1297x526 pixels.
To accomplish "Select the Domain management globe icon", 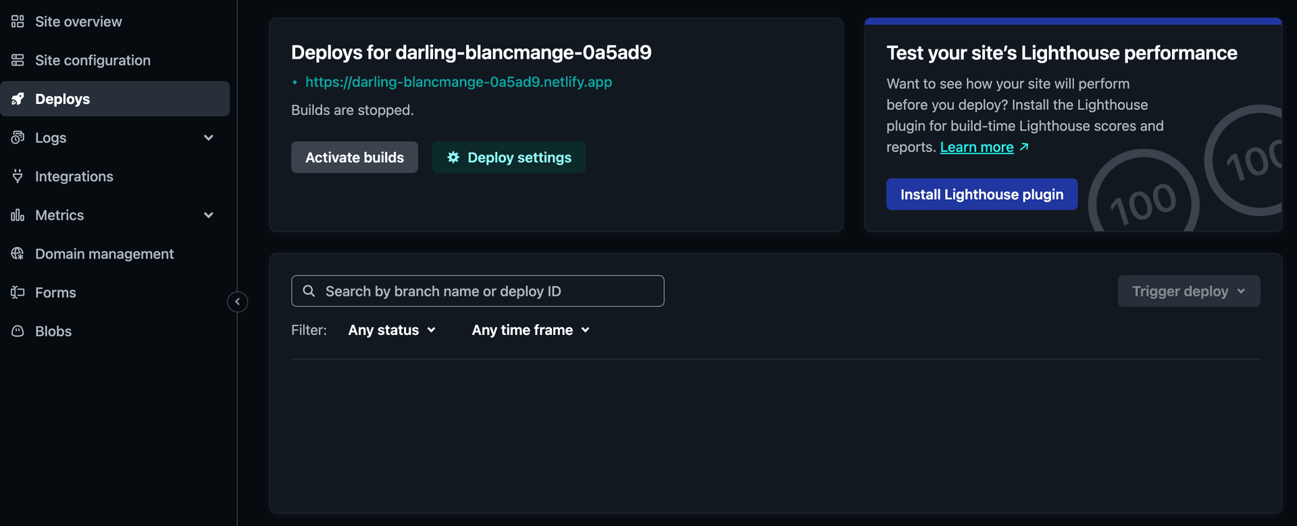I will tap(18, 253).
